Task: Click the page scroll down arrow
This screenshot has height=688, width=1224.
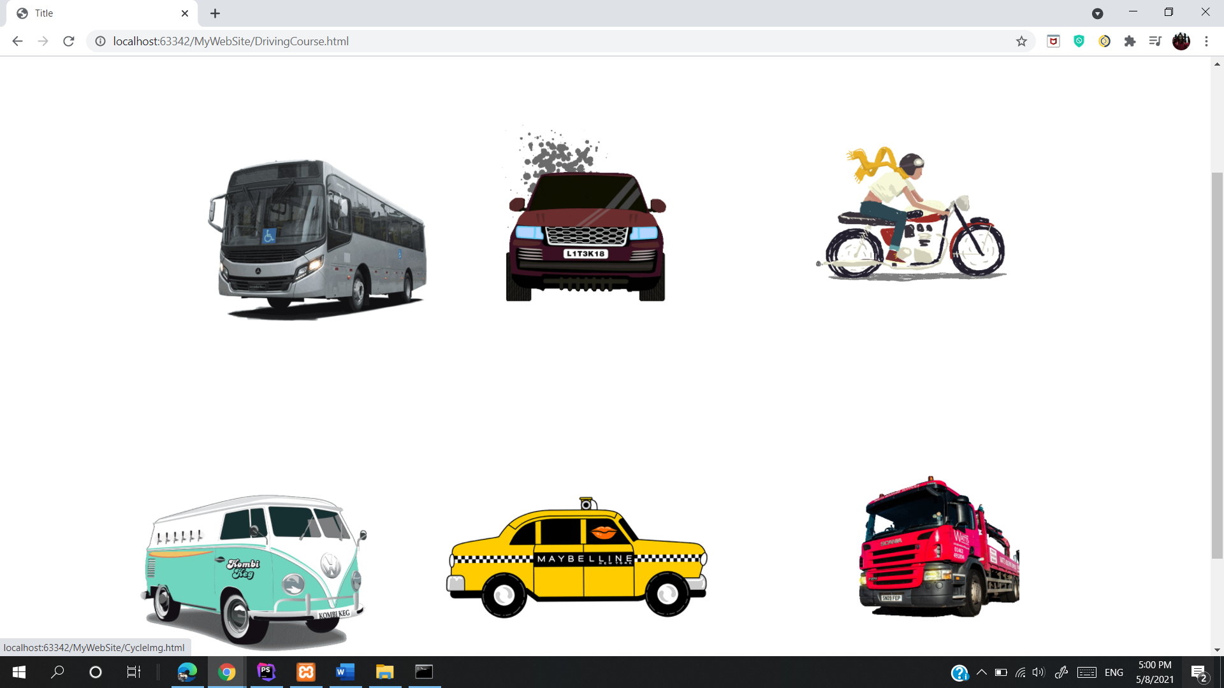Action: coord(1217,650)
